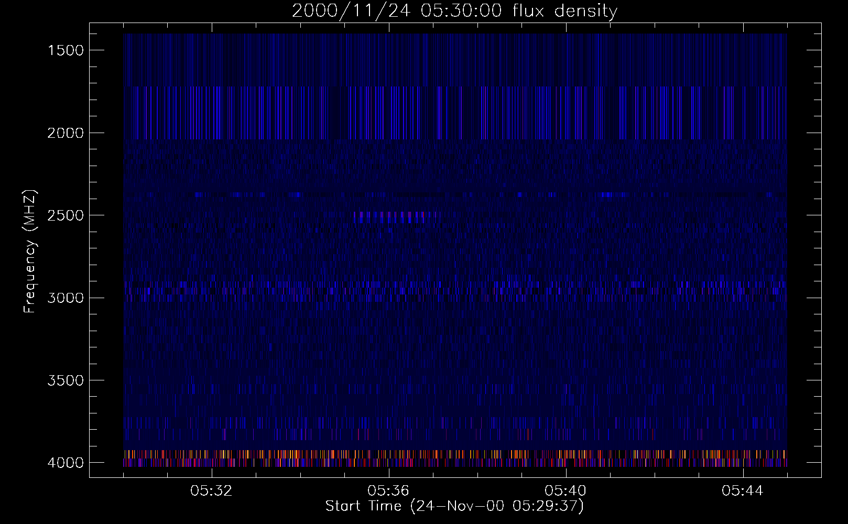
Task: Select the 4000 frequency tick label
Action: point(66,463)
